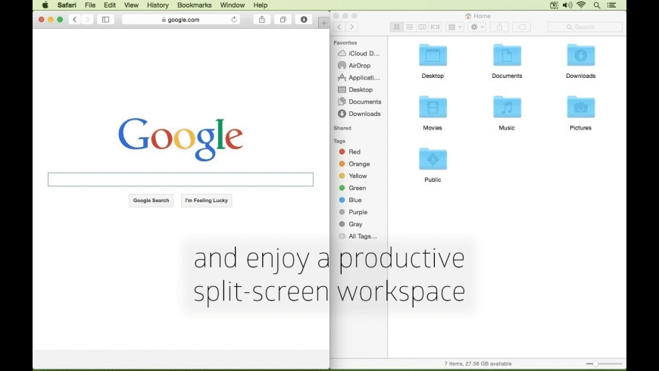
Task: Open a new Safari tab with plus
Action: (x=324, y=23)
